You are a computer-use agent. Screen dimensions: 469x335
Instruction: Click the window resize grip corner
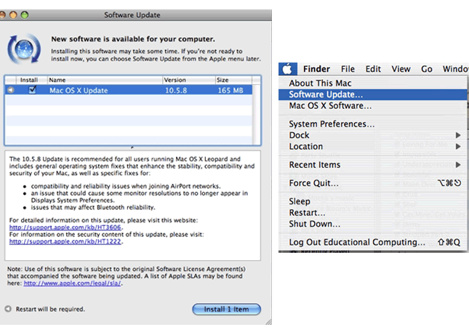tap(268, 321)
